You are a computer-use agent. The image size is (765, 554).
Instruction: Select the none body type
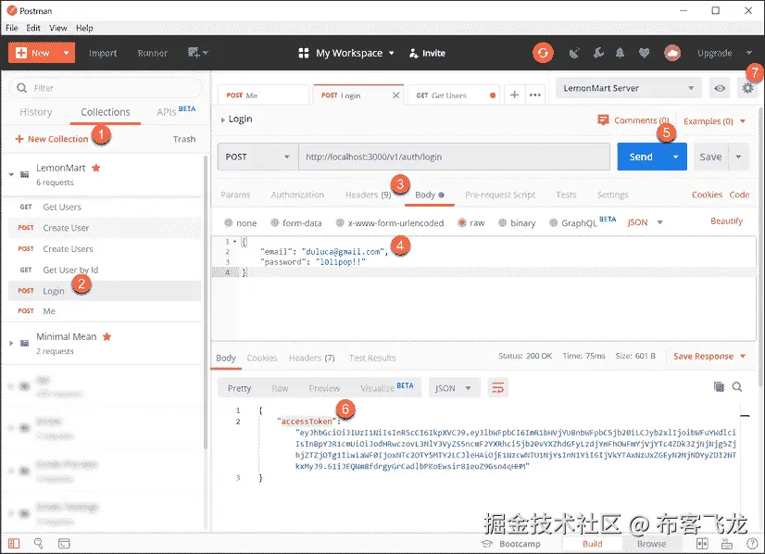[229, 222]
